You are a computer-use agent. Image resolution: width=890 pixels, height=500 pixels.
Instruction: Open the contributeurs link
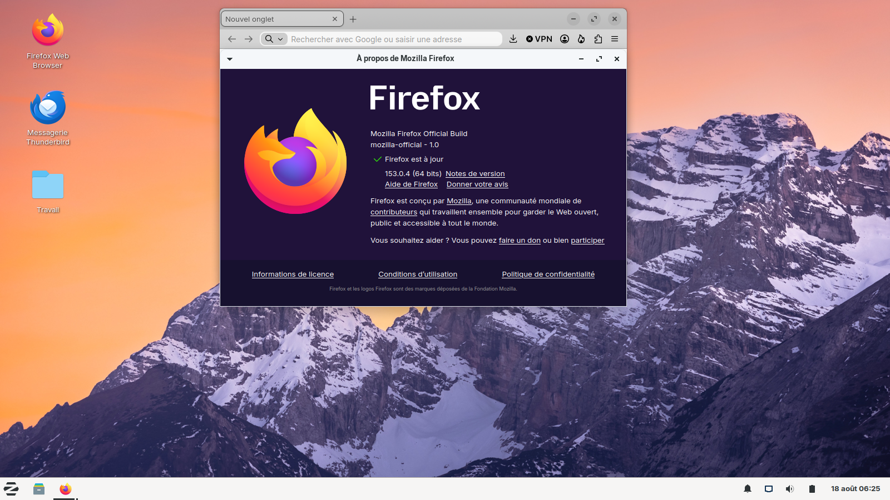coord(394,212)
